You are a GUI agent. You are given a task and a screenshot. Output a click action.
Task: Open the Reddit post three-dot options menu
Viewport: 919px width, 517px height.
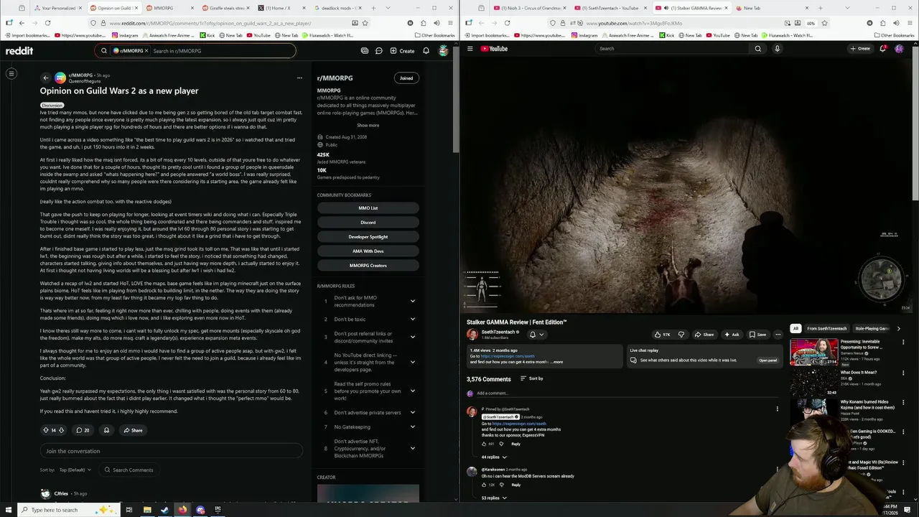coord(299,78)
